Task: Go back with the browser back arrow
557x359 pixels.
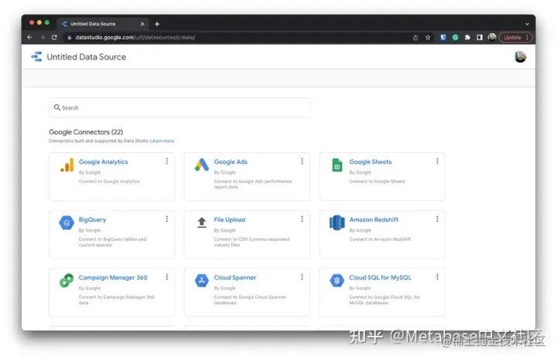Action: coord(30,37)
